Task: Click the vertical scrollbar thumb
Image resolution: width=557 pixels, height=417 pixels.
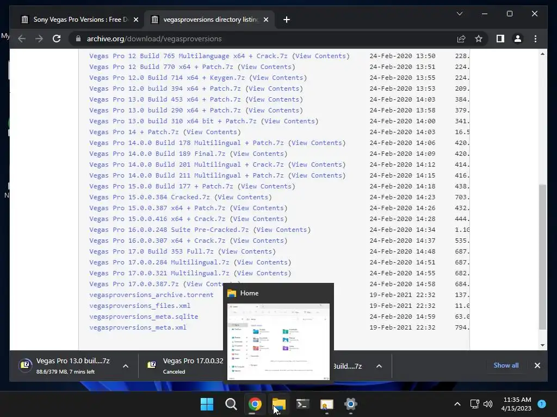Action: 542,257
